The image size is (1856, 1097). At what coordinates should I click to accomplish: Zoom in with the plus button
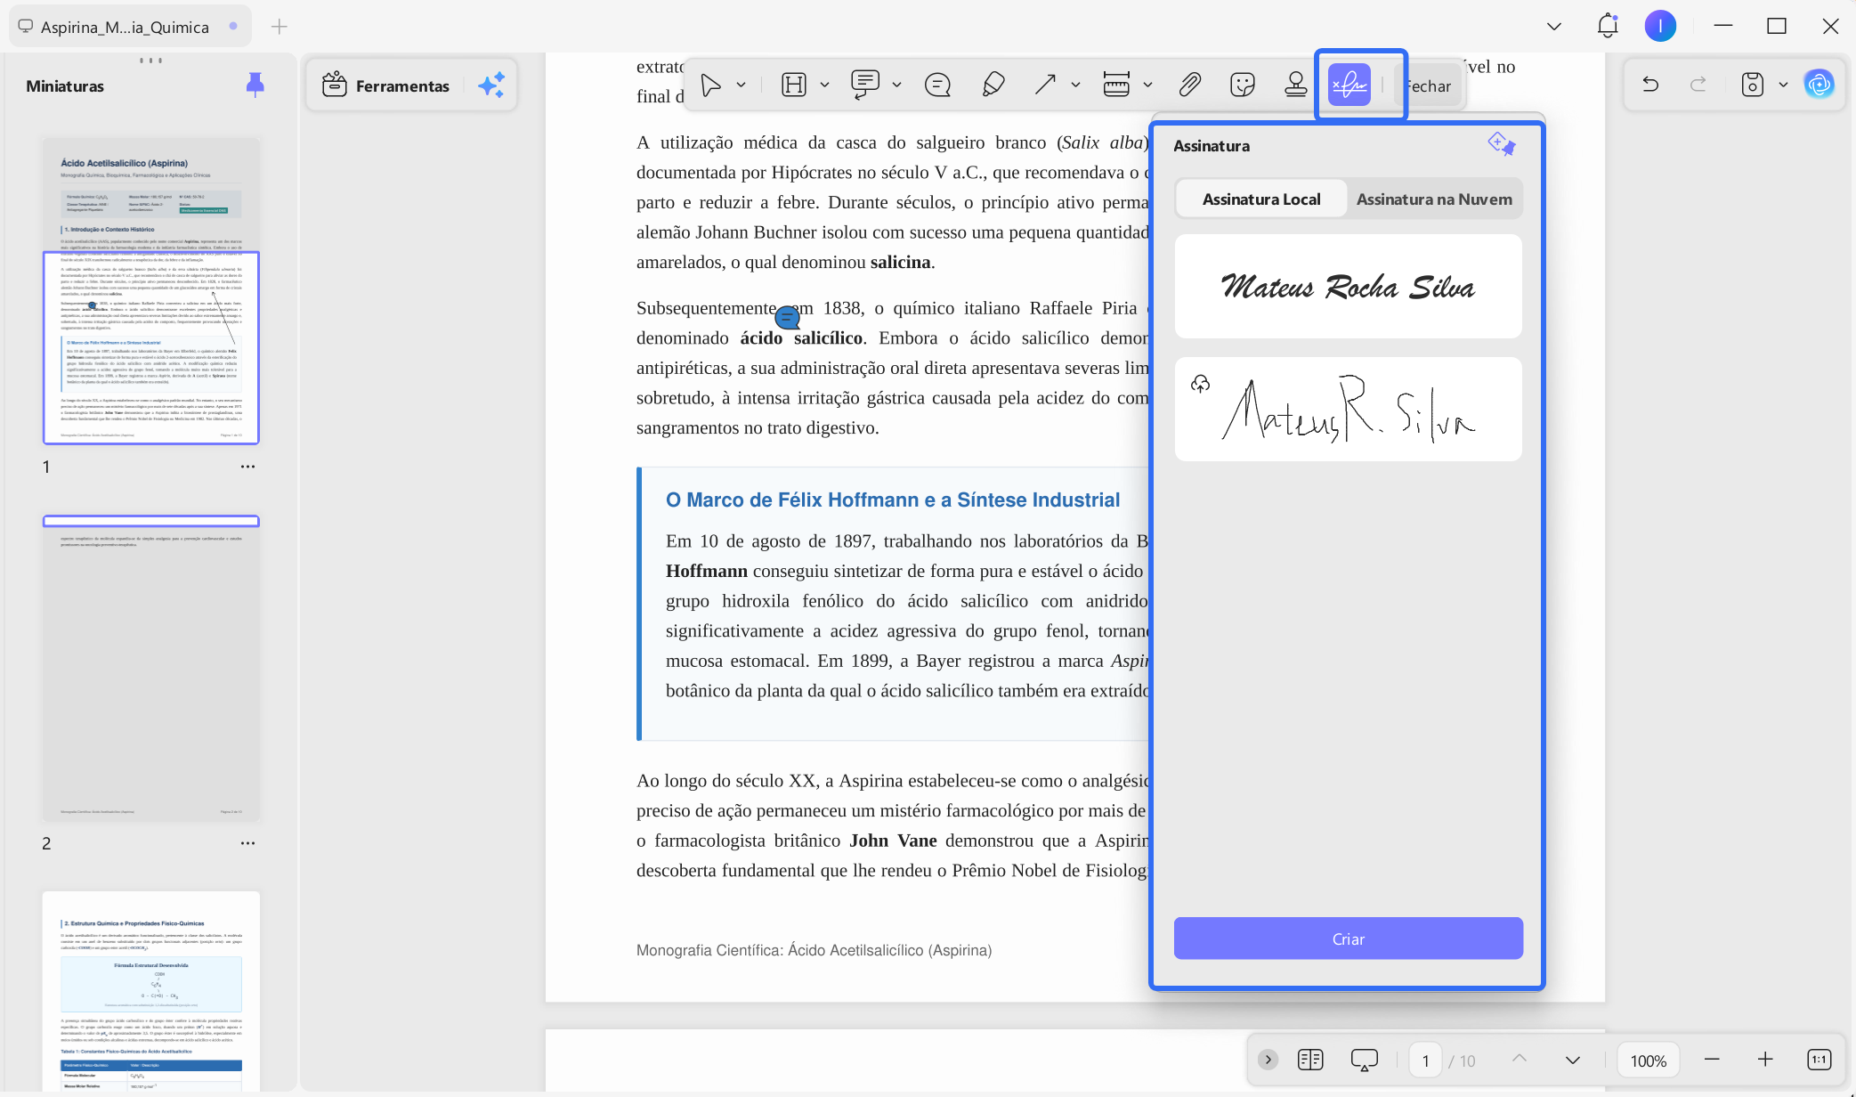[1765, 1060]
